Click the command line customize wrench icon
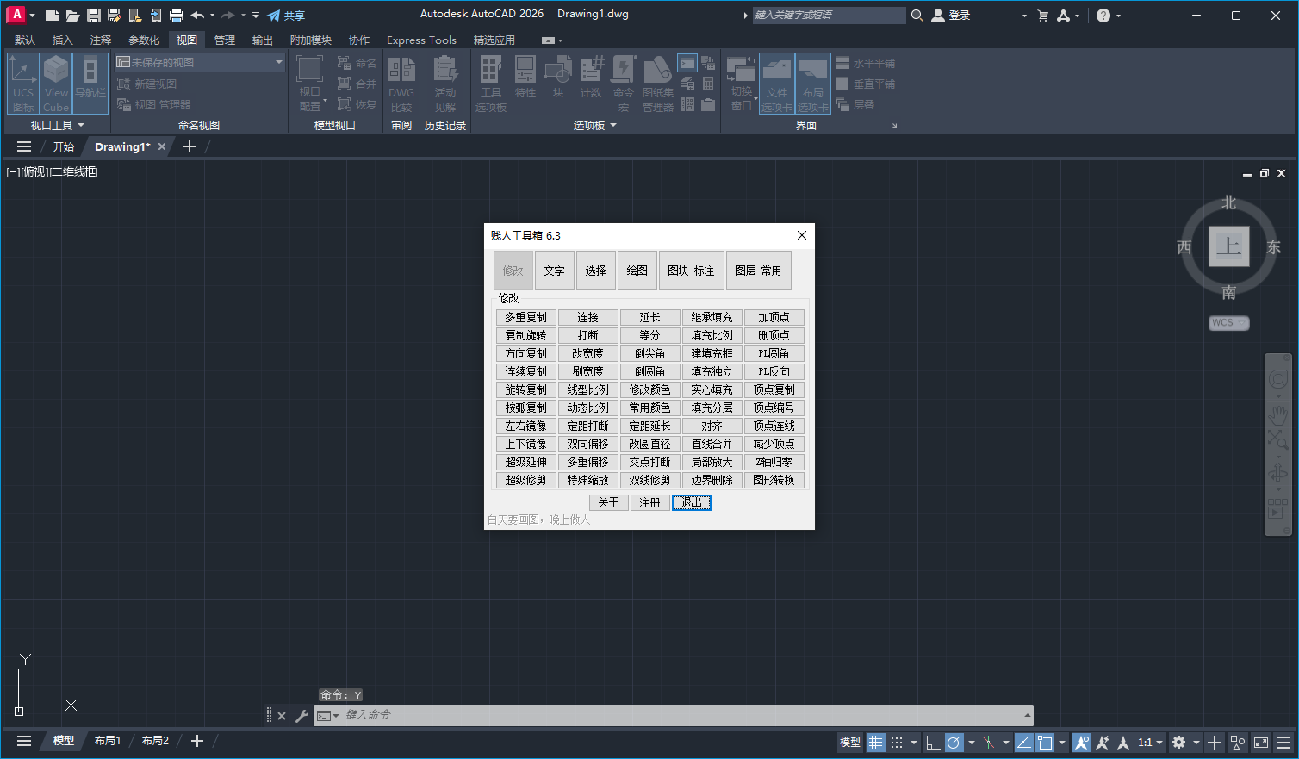Image resolution: width=1299 pixels, height=759 pixels. (x=301, y=715)
